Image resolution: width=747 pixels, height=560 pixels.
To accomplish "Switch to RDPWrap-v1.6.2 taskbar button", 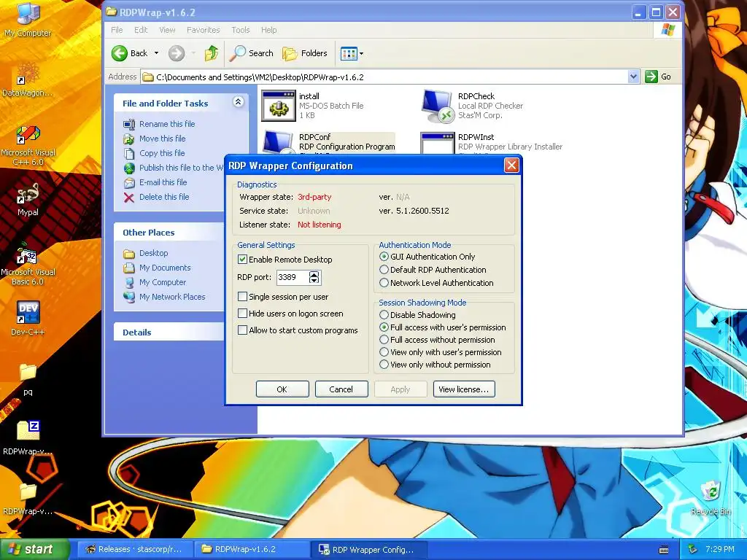I will tap(252, 549).
